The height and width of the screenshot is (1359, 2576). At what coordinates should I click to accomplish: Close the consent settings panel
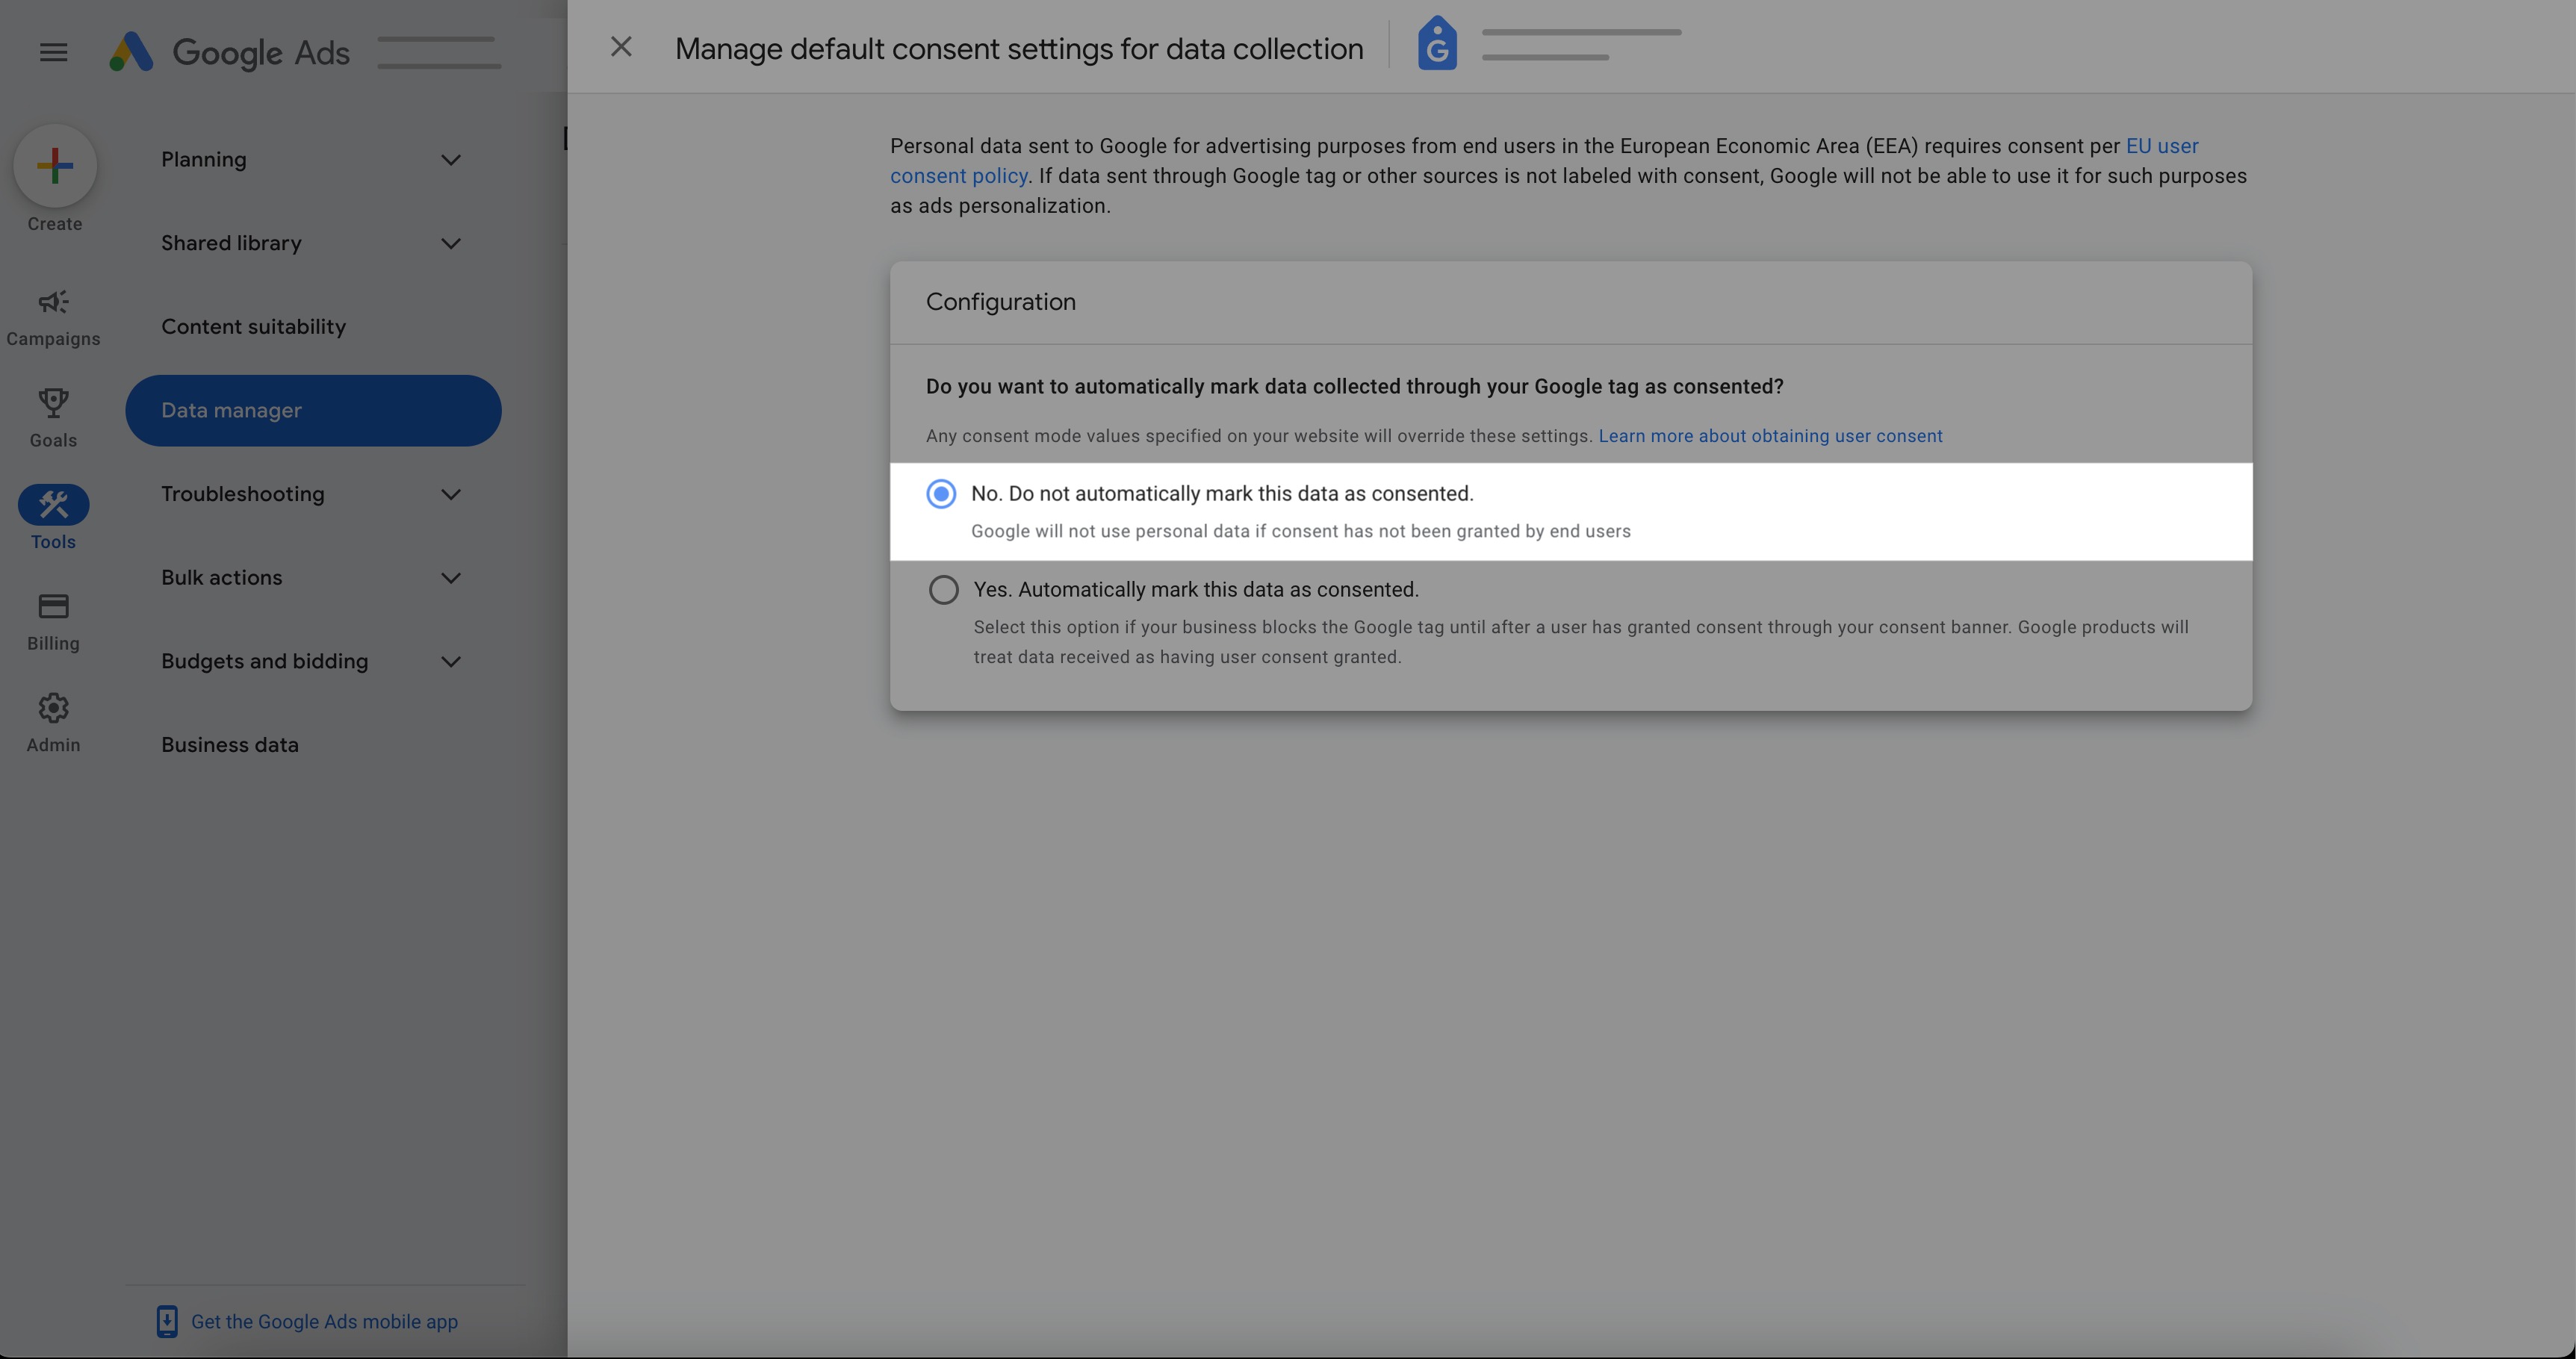click(x=621, y=47)
